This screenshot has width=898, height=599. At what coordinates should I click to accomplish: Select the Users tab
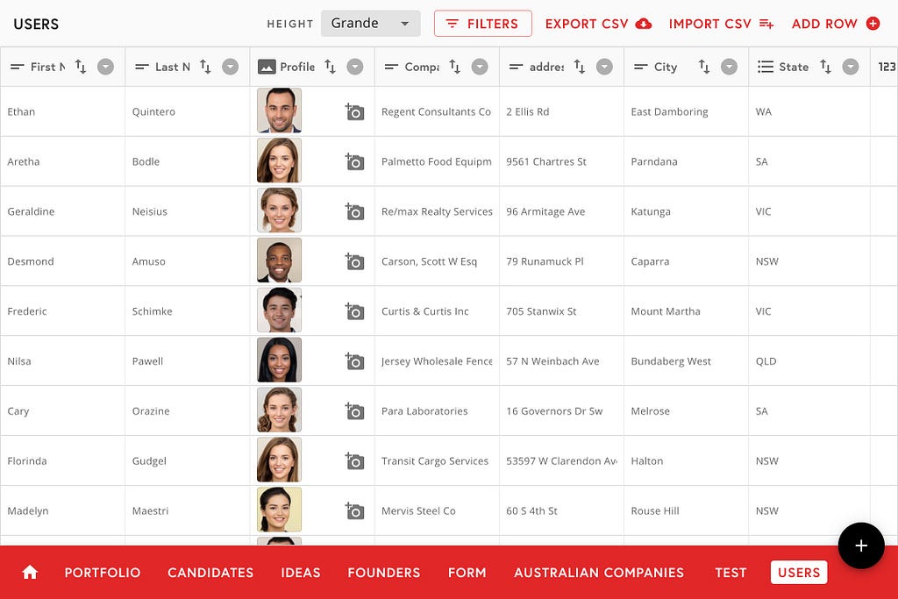tap(799, 573)
